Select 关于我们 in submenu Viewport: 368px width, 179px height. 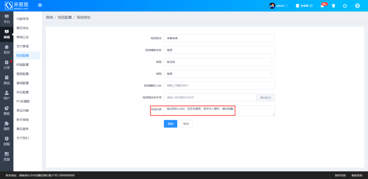pos(23,138)
